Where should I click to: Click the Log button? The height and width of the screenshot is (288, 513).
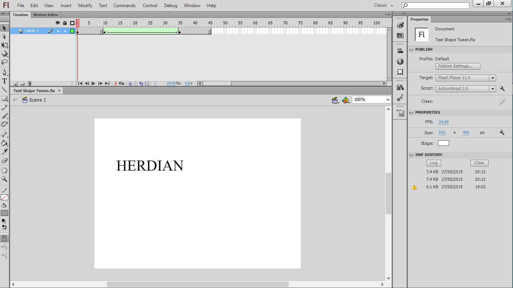tap(434, 163)
